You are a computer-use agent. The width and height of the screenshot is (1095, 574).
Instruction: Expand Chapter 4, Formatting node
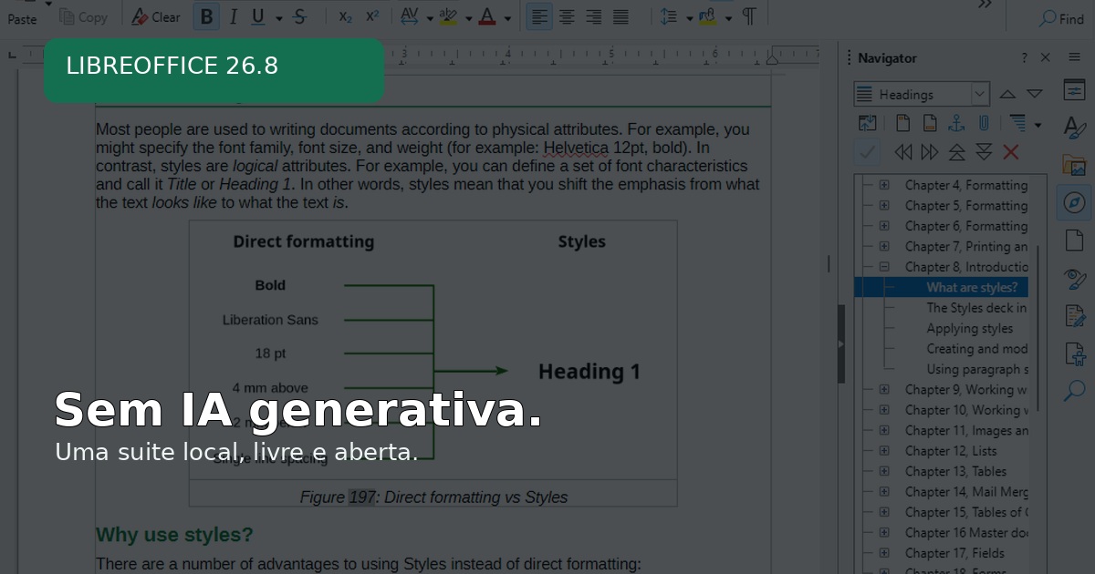(884, 185)
